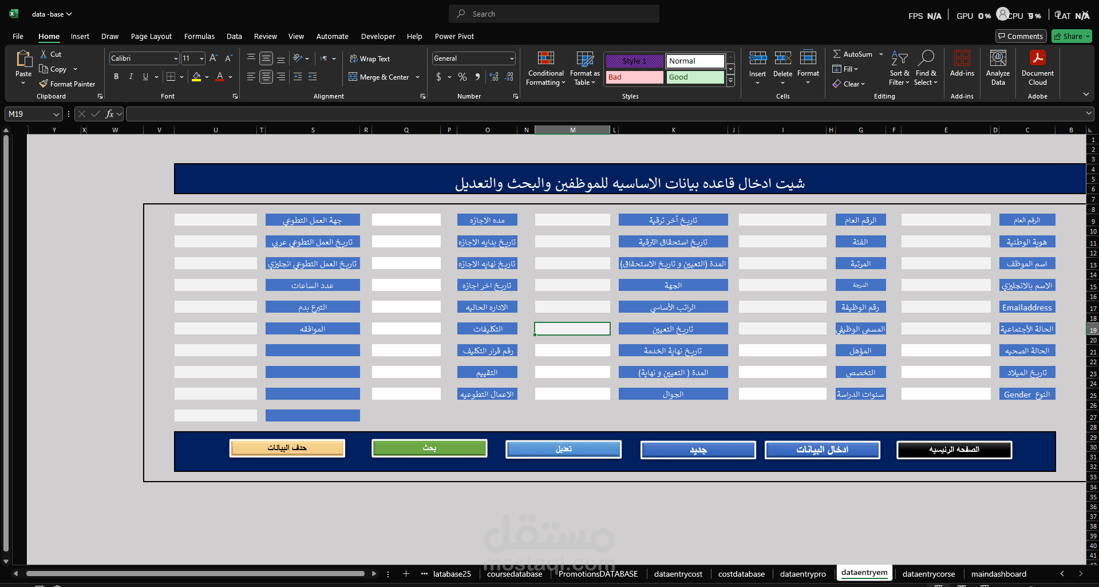This screenshot has height=587, width=1099.
Task: Click the Conditional Formatting icon
Action: (x=545, y=58)
